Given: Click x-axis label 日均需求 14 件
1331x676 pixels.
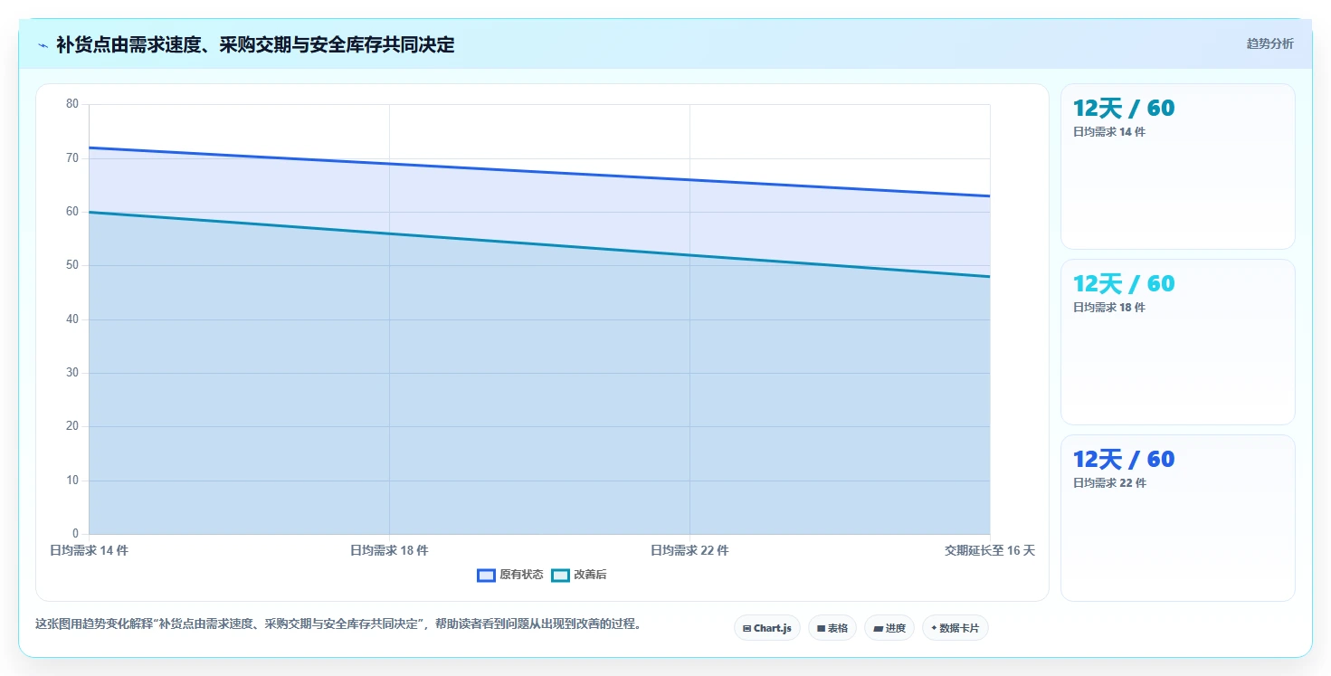Looking at the screenshot, I should click(x=89, y=550).
